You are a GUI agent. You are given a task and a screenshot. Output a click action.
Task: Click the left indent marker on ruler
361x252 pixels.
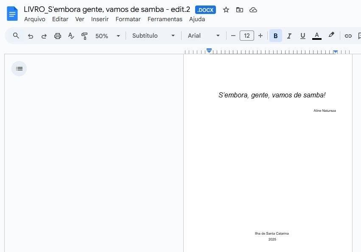click(209, 50)
